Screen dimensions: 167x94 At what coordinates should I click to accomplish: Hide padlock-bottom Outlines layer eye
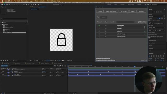click(x=1, y=70)
